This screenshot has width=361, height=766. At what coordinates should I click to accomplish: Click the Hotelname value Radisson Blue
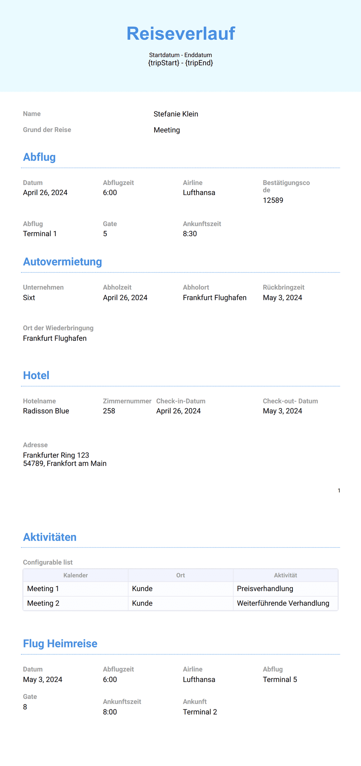coord(46,411)
